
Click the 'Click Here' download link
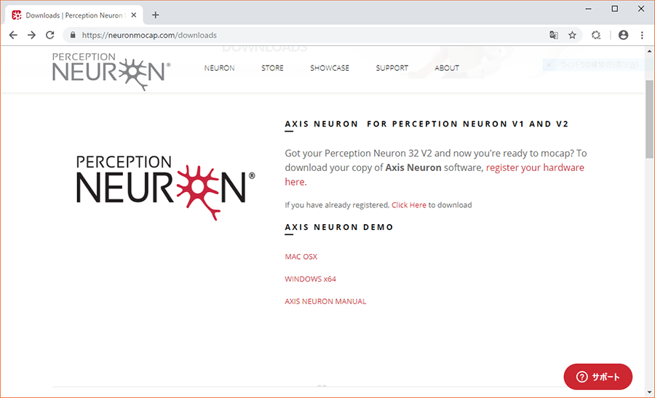(x=408, y=205)
